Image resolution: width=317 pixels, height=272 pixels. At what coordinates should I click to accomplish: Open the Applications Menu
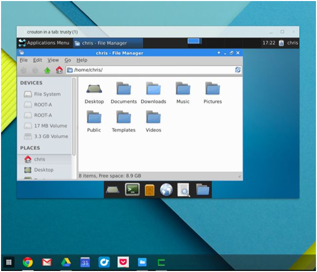44,43
